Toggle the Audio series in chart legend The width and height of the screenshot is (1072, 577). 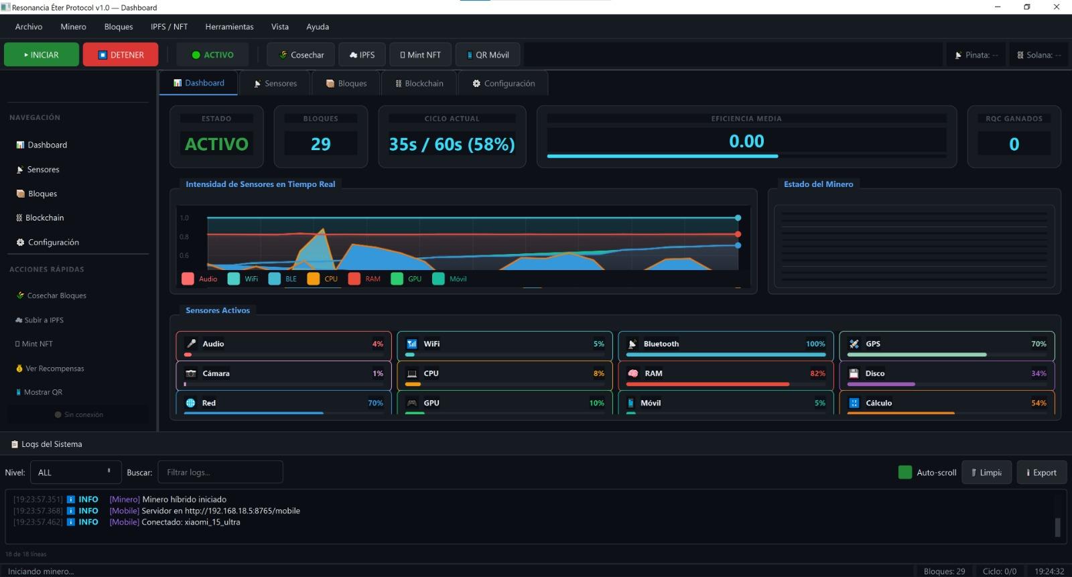click(x=200, y=279)
